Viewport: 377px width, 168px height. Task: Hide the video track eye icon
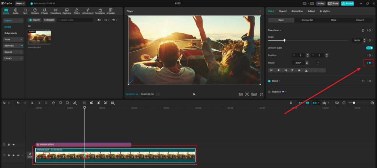[x=14, y=155]
